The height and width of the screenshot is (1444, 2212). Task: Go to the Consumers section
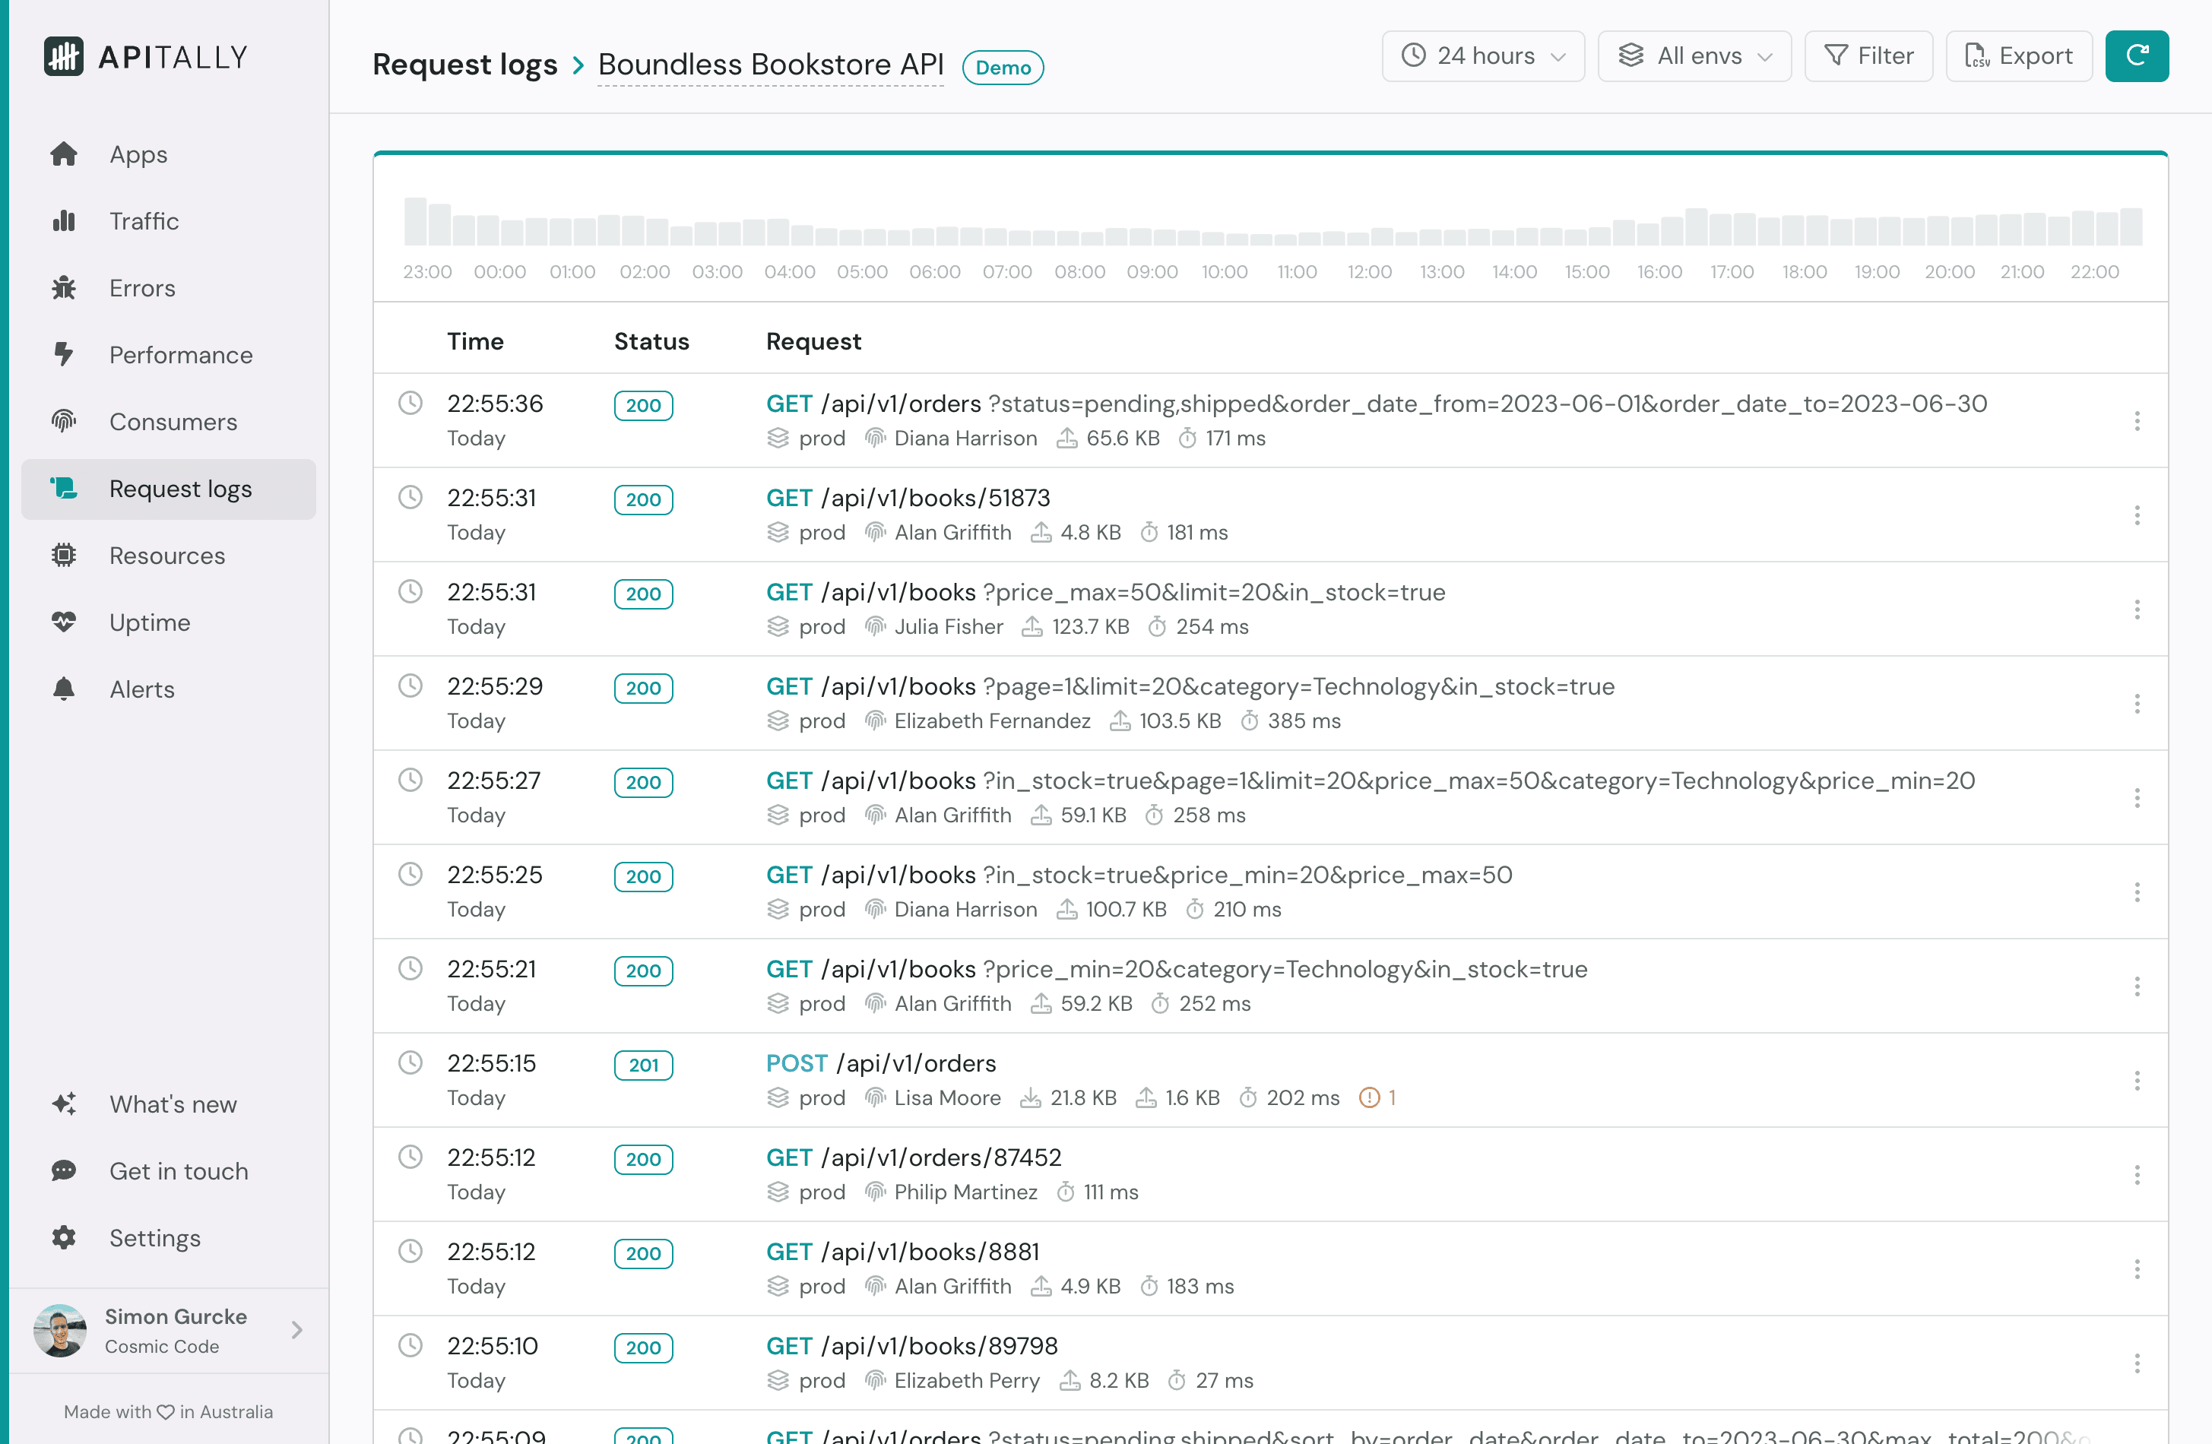(173, 422)
